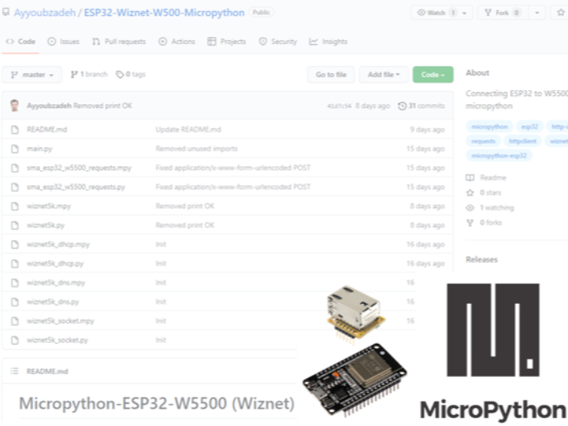The width and height of the screenshot is (568, 426).
Task: Click the commit history clock icon
Action: 402,106
